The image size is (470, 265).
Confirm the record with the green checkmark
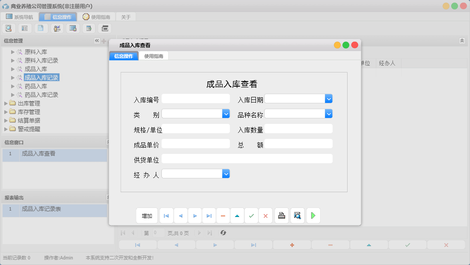[x=251, y=216]
